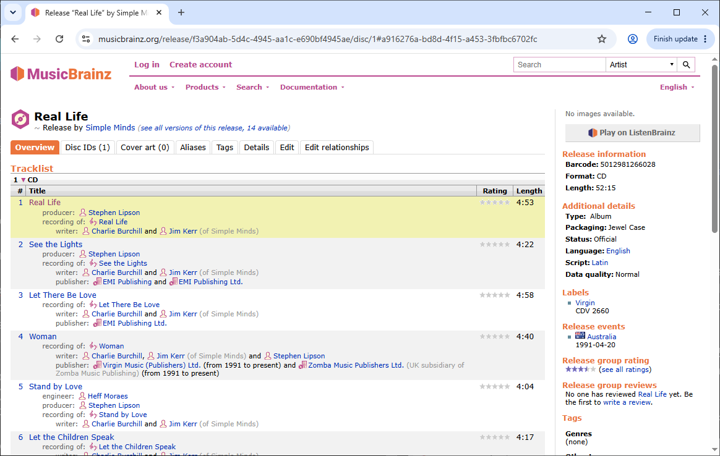This screenshot has height=456, width=720.
Task: Select the Overview tab
Action: pyautogui.click(x=35, y=147)
